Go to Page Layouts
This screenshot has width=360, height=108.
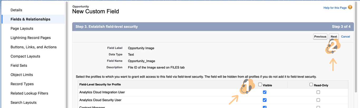pos(22,29)
